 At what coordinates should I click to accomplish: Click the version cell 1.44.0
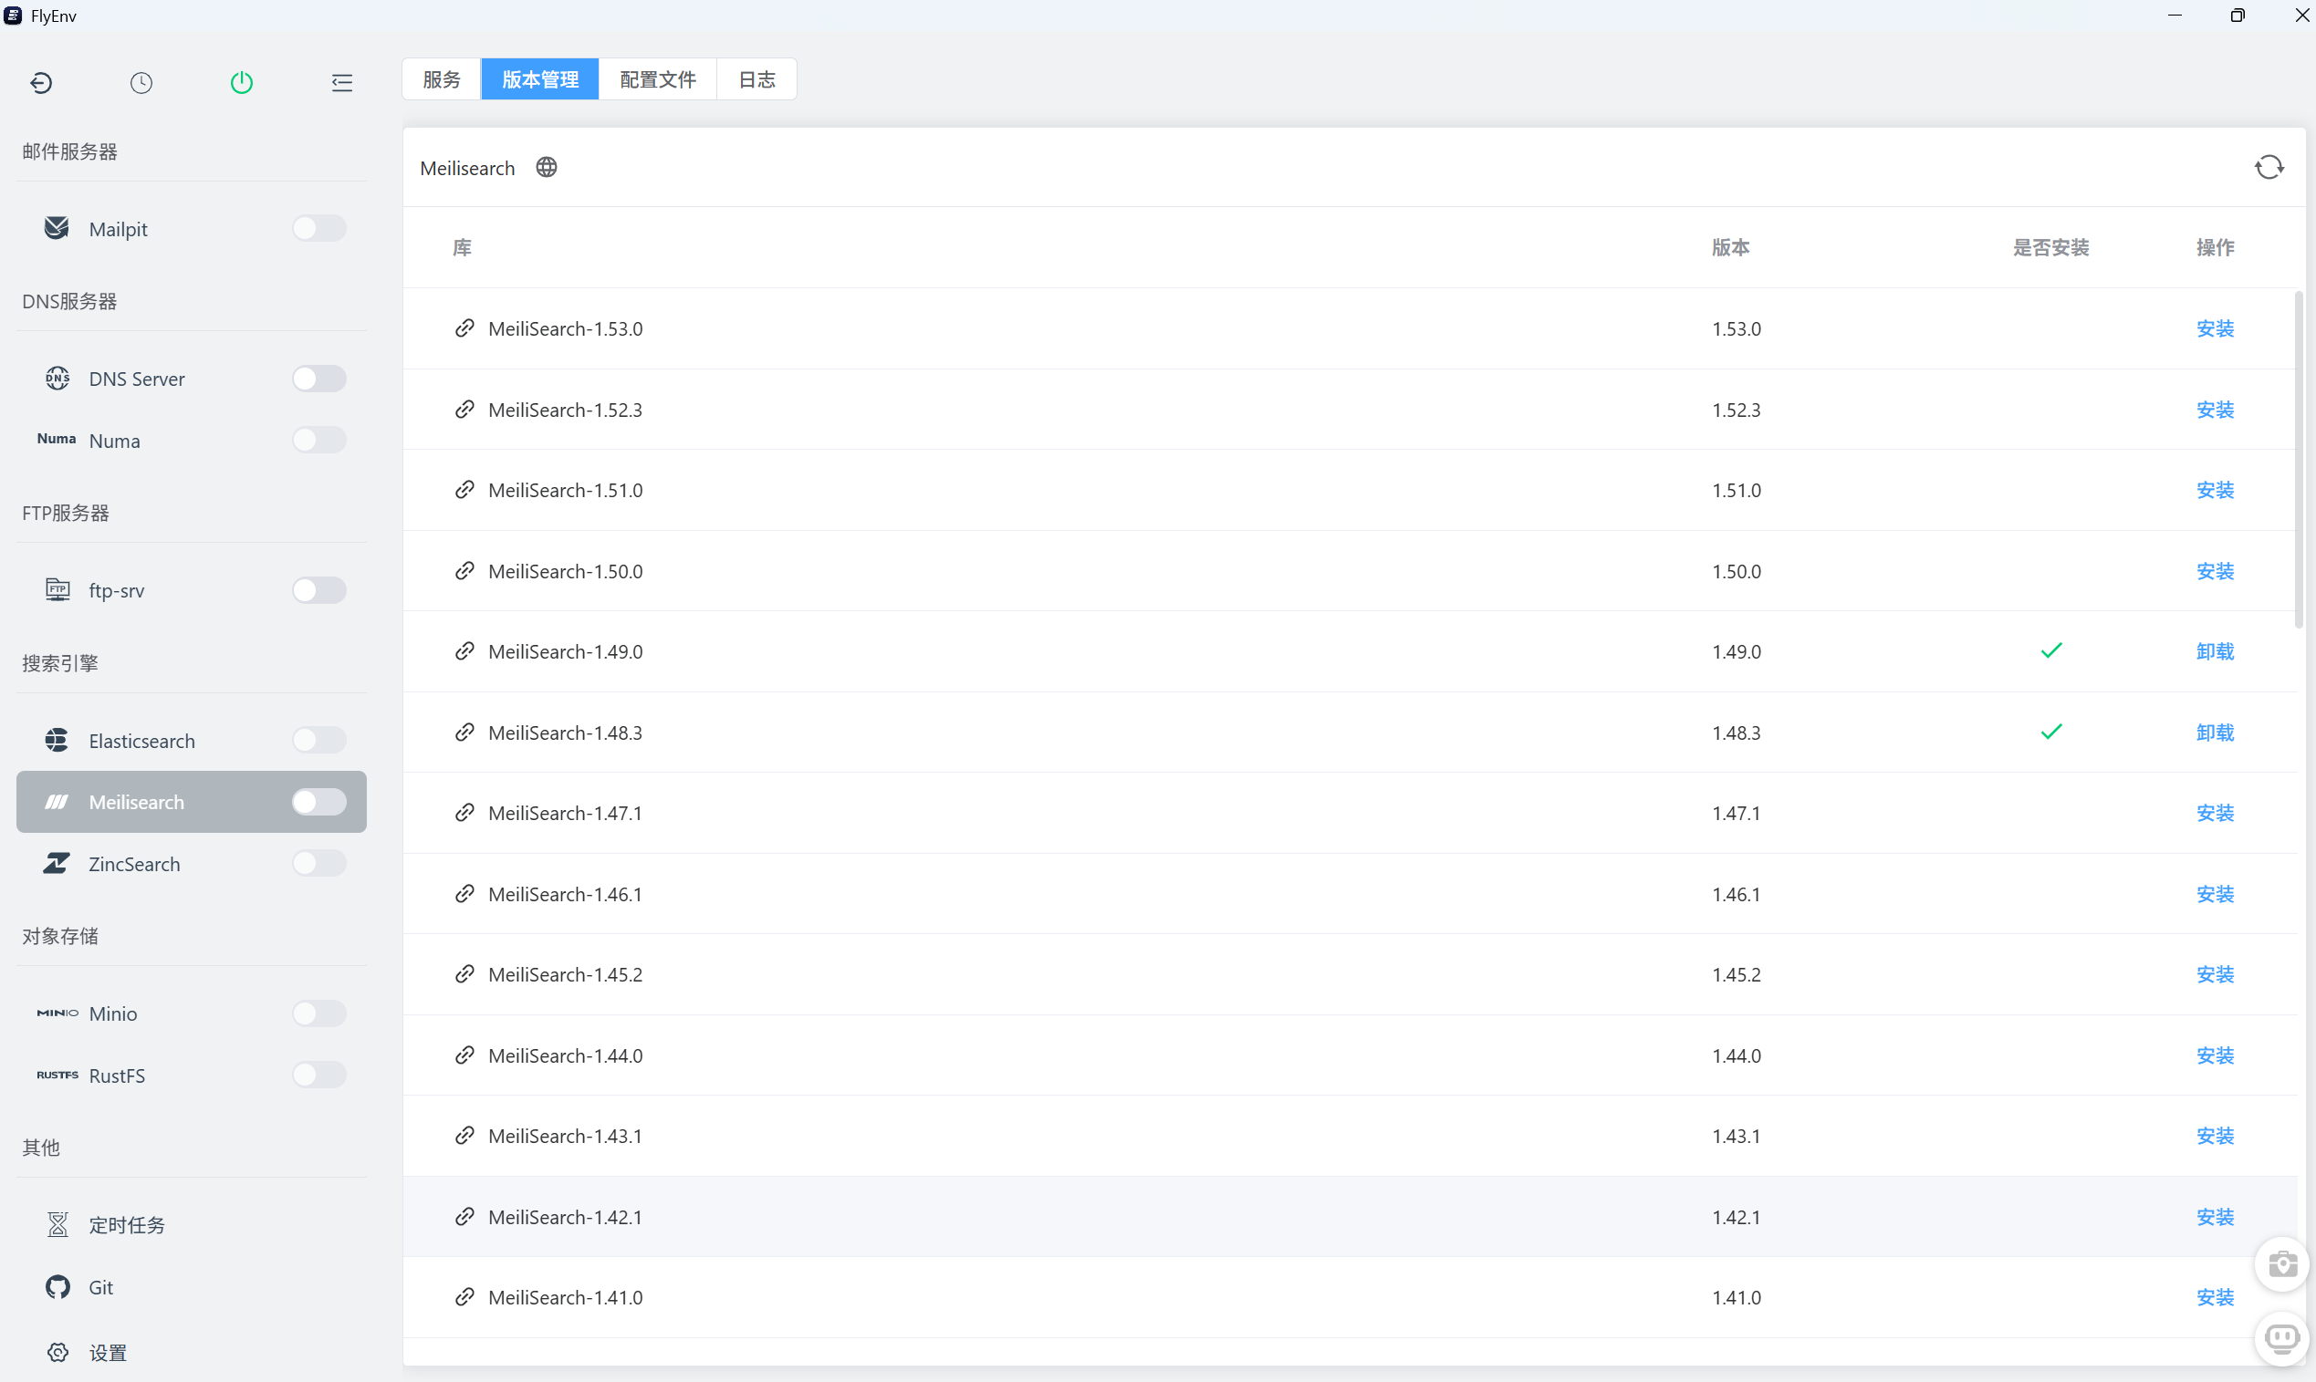pos(1737,1055)
